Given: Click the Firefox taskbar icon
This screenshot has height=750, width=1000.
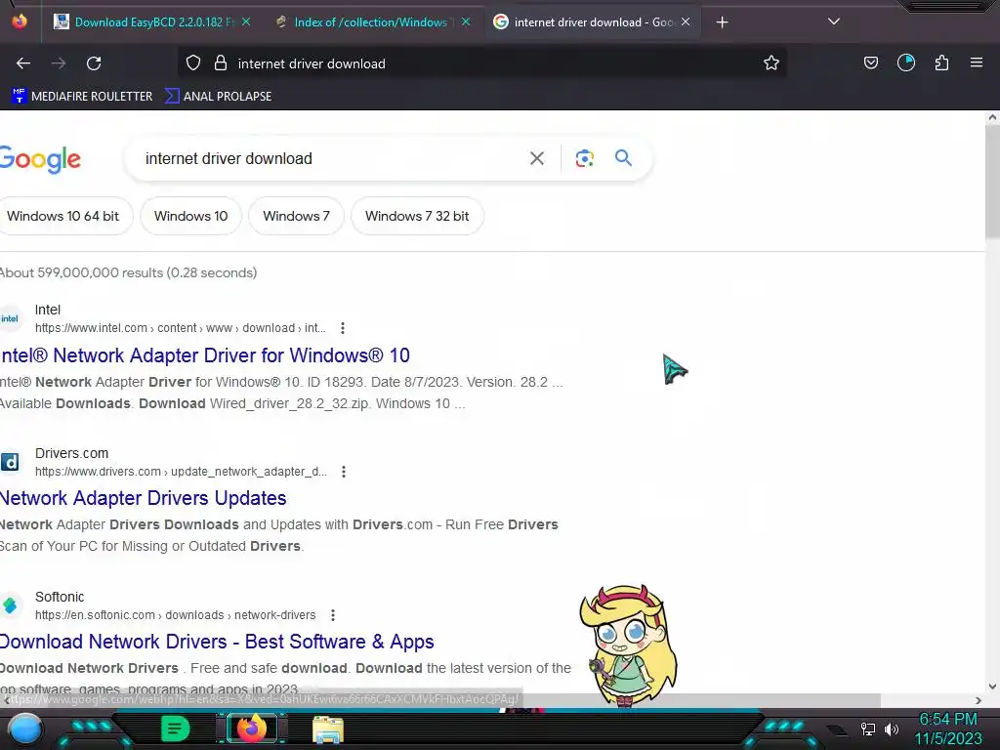Looking at the screenshot, I should pyautogui.click(x=251, y=728).
